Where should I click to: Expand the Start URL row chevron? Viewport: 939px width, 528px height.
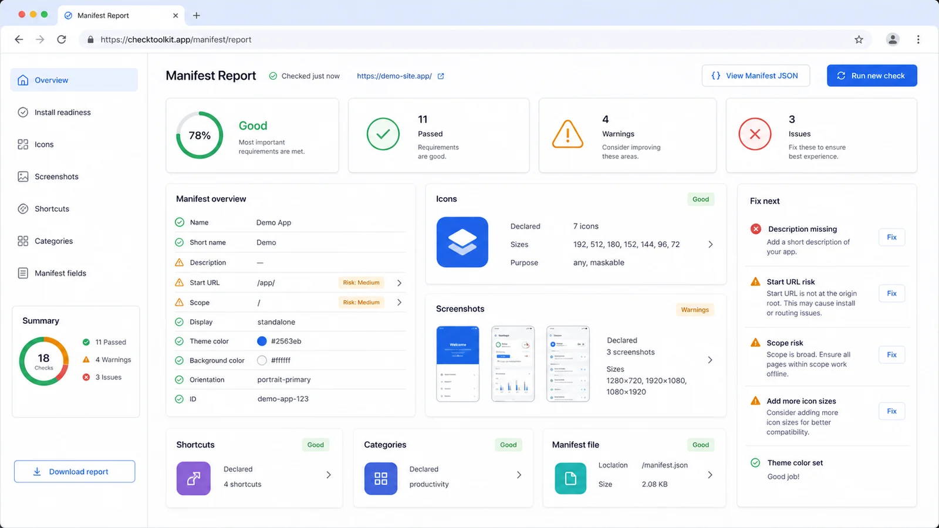click(x=400, y=283)
